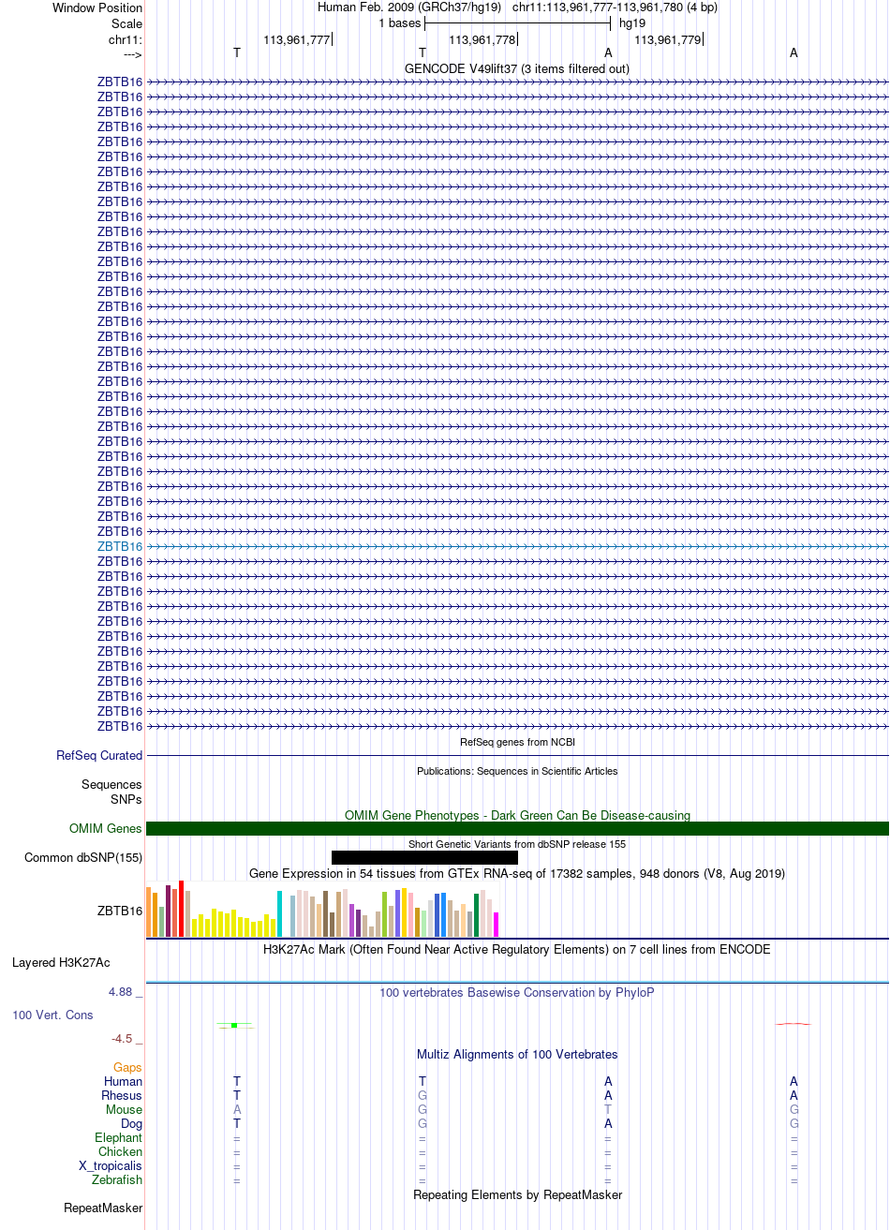Open the OMIM Gene Phenotypes track title

coord(517,815)
